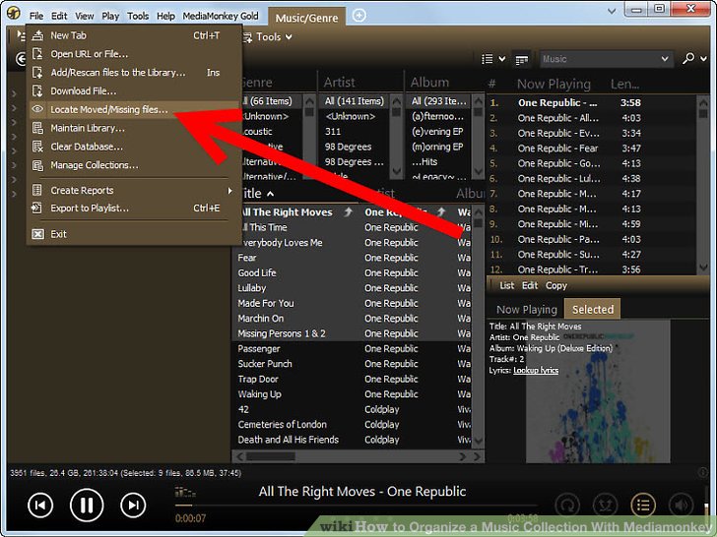
Task: Click the MediaMonkey logo icon
Action: pos(13,13)
